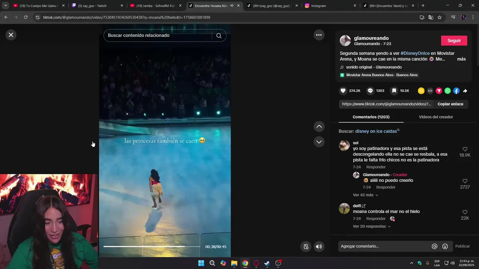The height and width of the screenshot is (269, 479).
Task: Open the glamoureando username link
Action: pyautogui.click(x=371, y=38)
